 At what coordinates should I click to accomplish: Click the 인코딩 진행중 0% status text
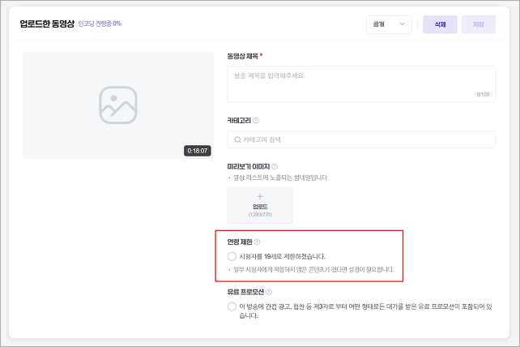point(100,24)
